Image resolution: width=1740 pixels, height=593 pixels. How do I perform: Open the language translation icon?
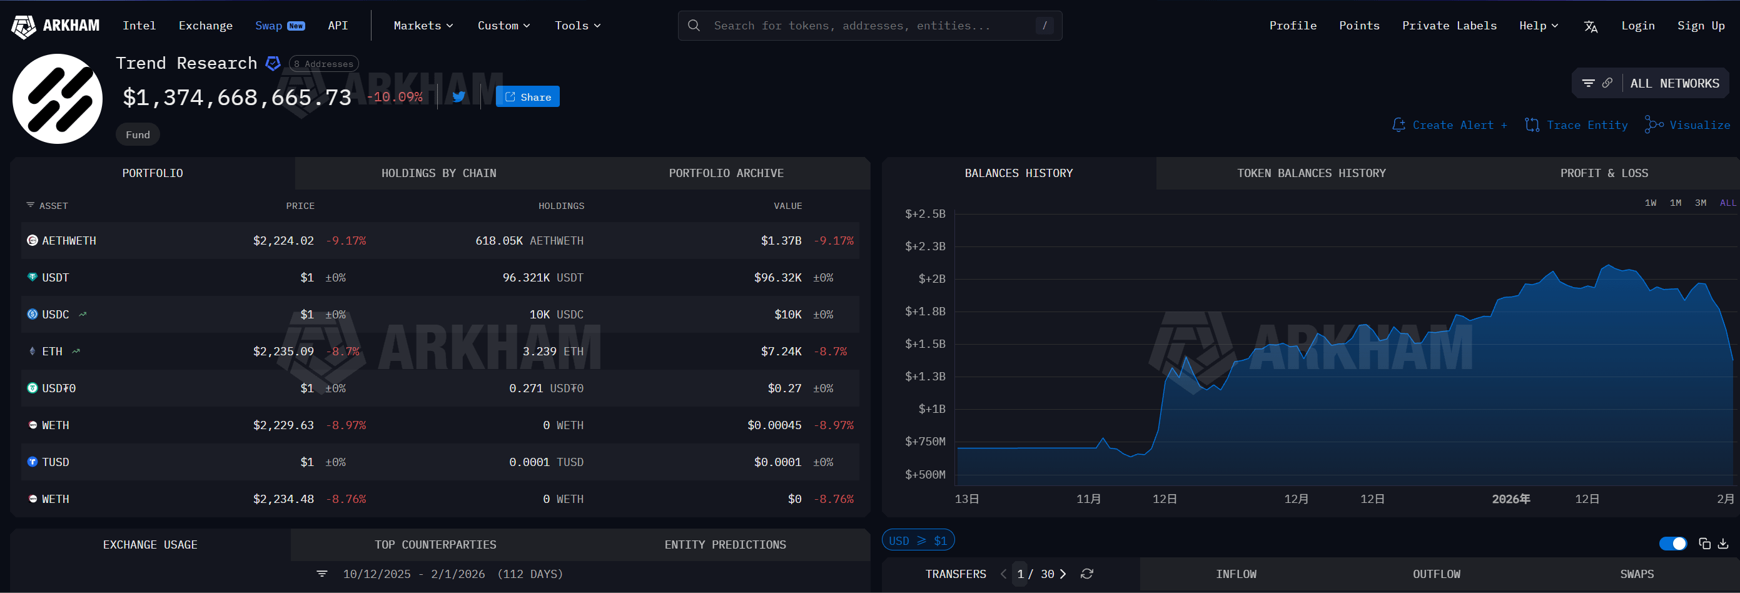pos(1591,26)
